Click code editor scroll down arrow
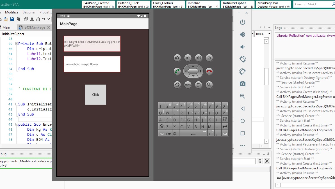This screenshot has width=335, height=189. pyautogui.click(x=266, y=141)
